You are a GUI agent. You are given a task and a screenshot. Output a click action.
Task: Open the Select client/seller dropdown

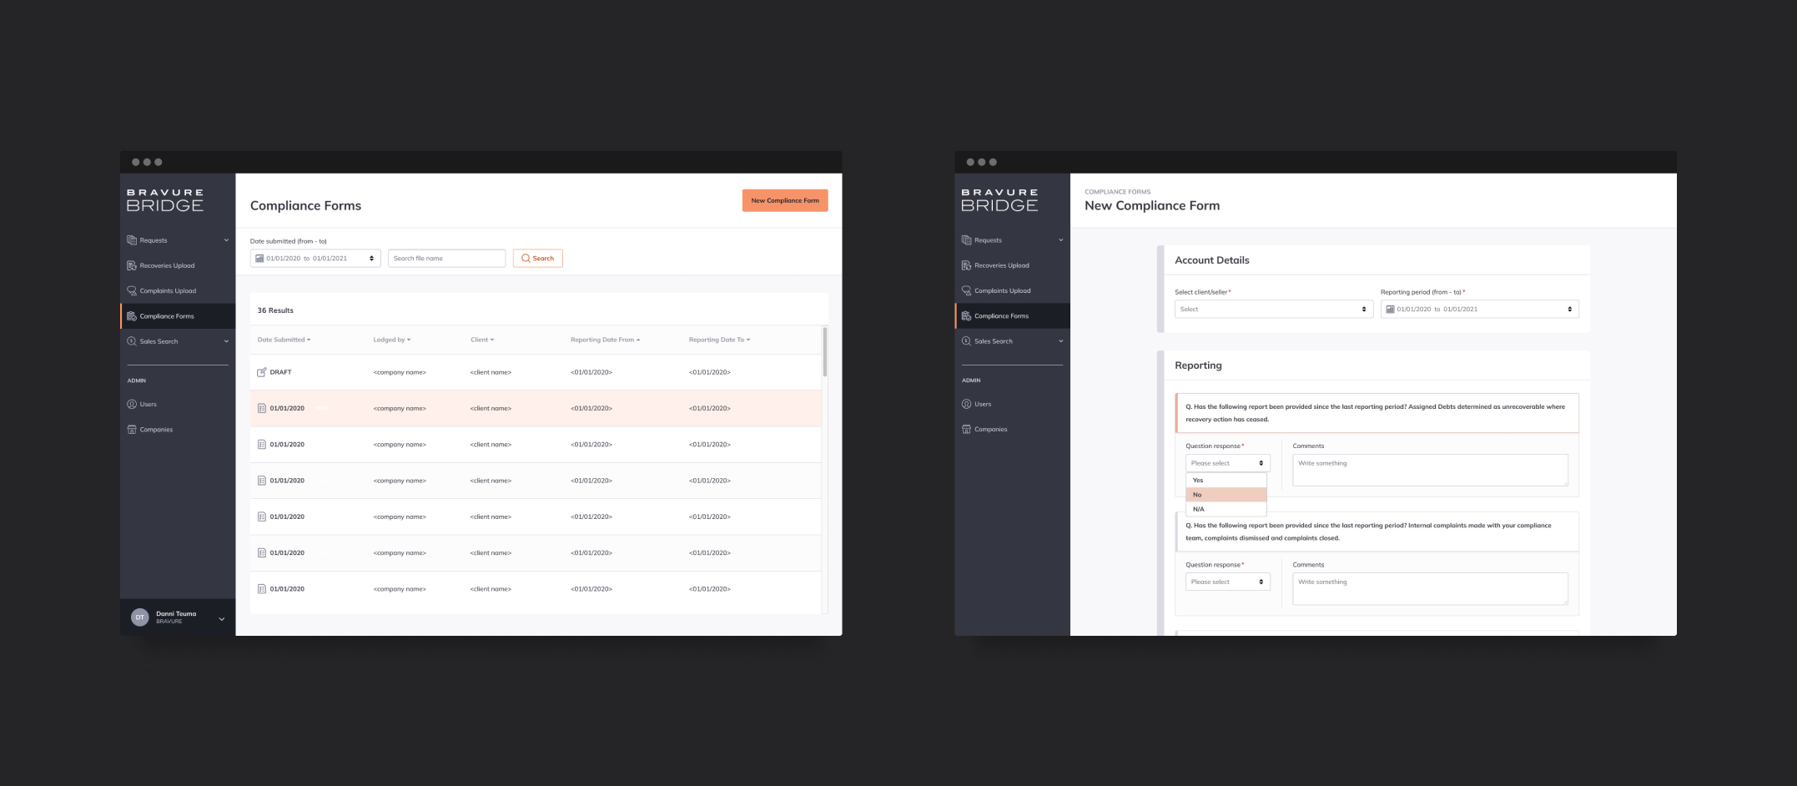tap(1273, 310)
